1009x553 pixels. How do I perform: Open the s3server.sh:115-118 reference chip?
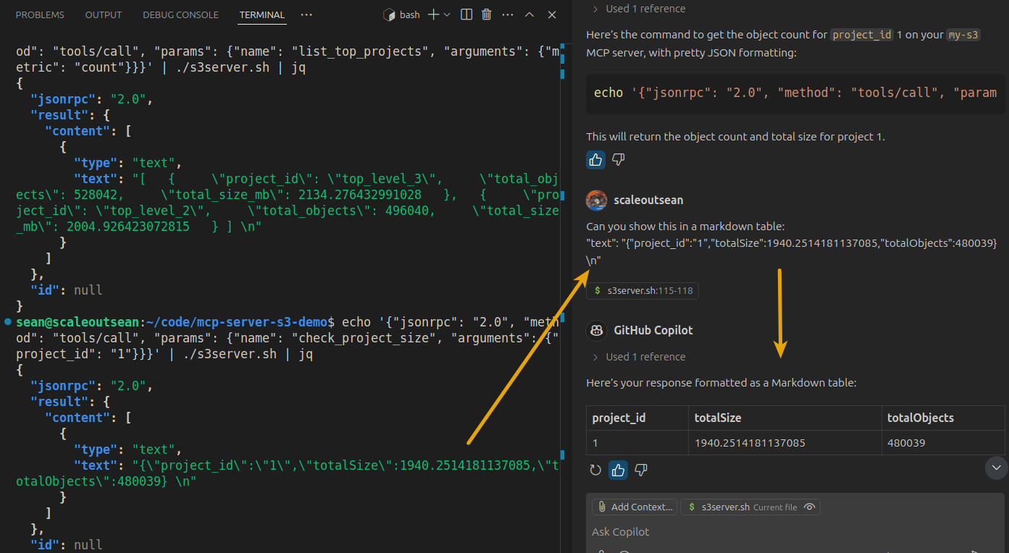[642, 291]
